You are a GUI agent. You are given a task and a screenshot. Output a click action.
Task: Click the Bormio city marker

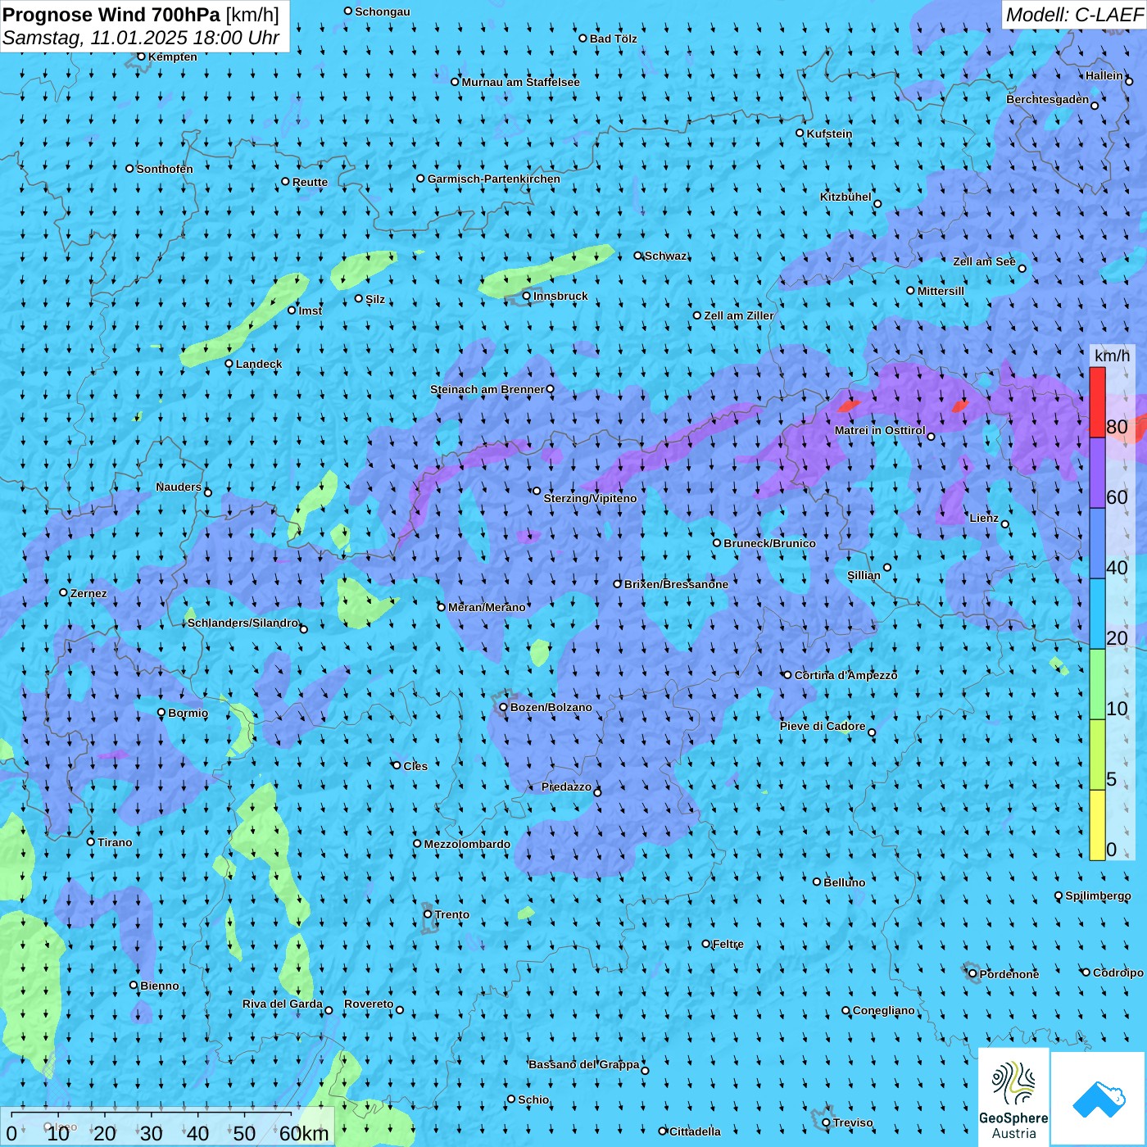point(161,713)
